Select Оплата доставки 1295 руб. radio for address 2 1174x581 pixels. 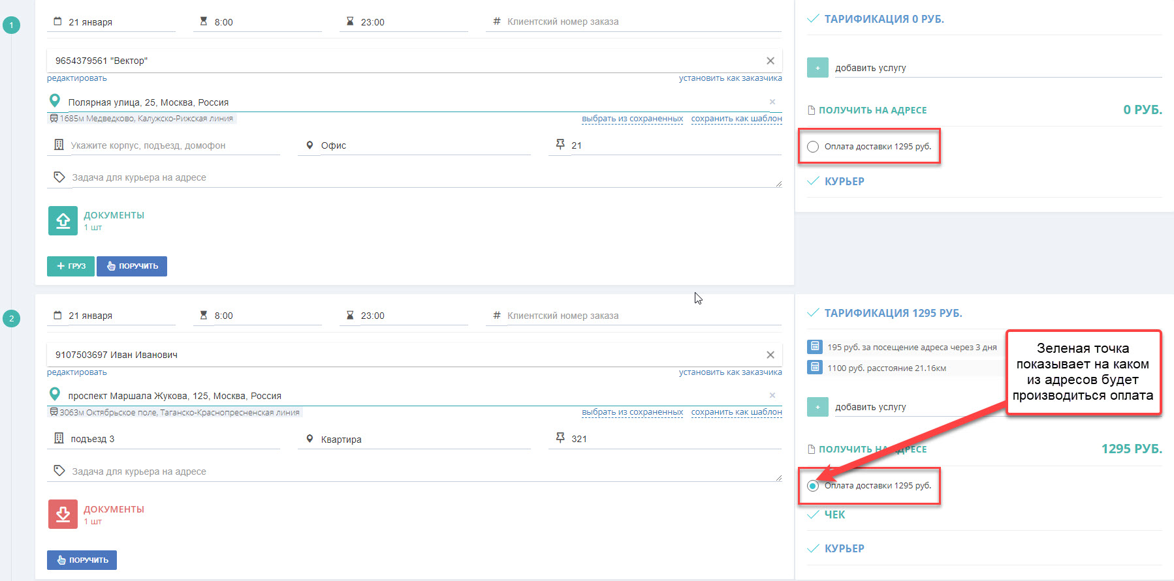coord(813,486)
